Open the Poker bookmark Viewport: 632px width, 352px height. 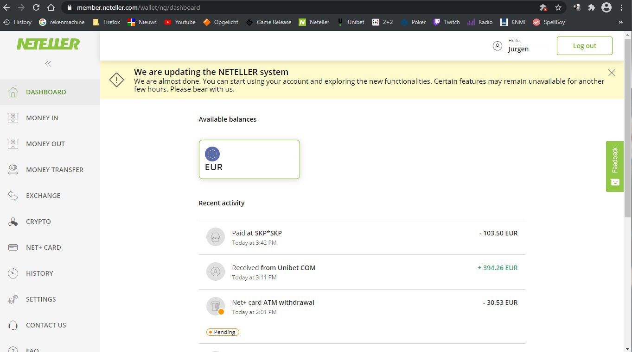(413, 22)
